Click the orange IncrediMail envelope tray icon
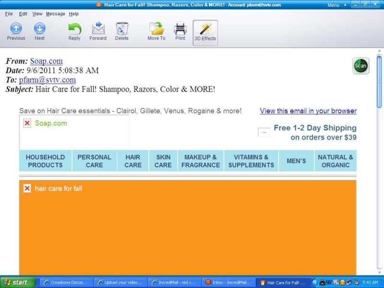 coord(342,283)
